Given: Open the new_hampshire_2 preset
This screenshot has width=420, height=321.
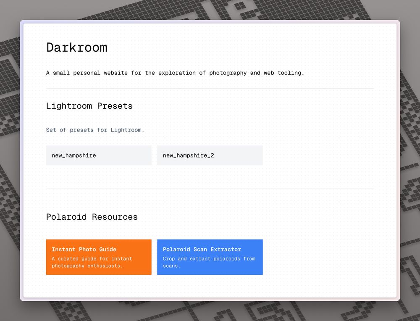Looking at the screenshot, I should (x=210, y=155).
